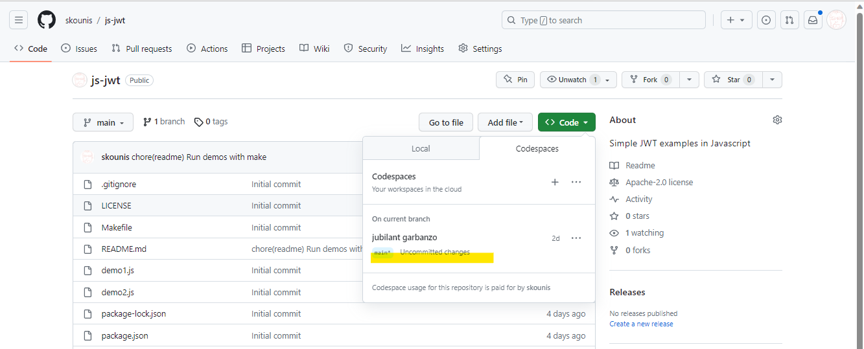Switch to the Pull requests tab

(141, 49)
